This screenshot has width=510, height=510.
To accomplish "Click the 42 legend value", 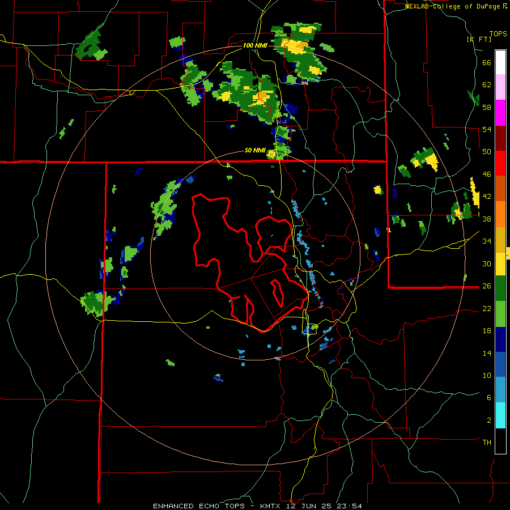I will click(x=487, y=197).
